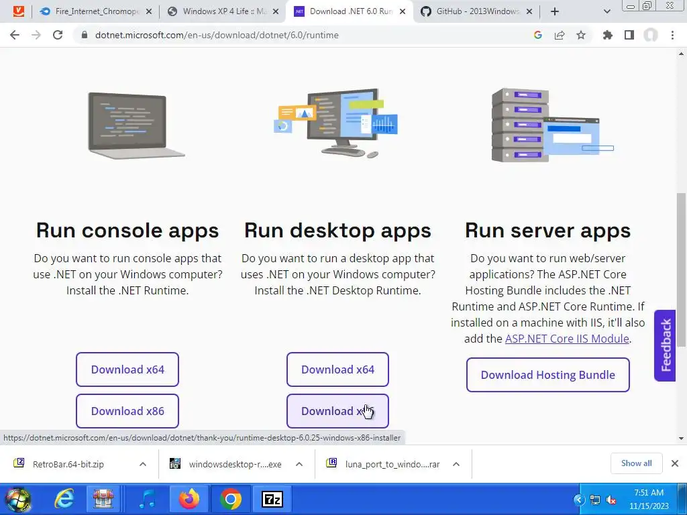Open the store-like taskbar icon

103,499
